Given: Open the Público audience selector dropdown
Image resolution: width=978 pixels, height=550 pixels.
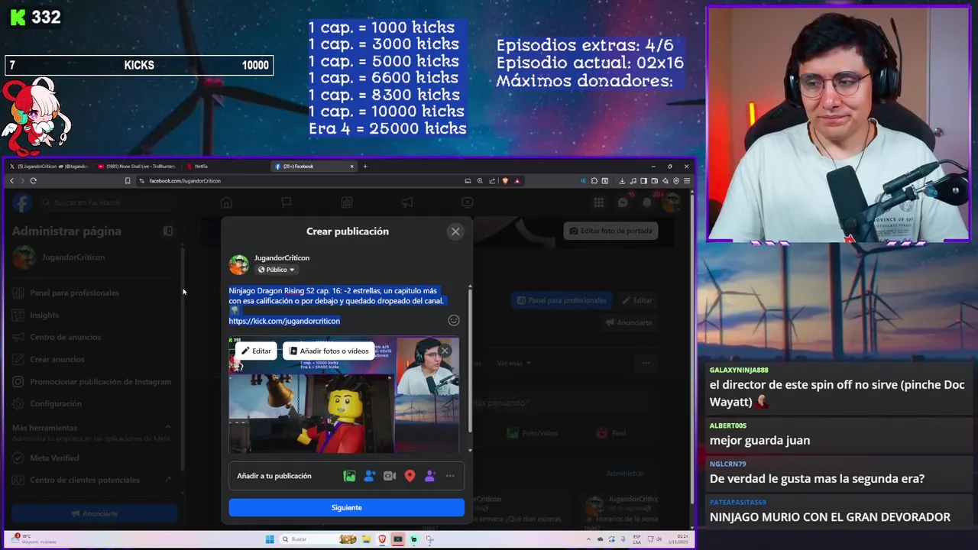Looking at the screenshot, I should click(x=276, y=270).
